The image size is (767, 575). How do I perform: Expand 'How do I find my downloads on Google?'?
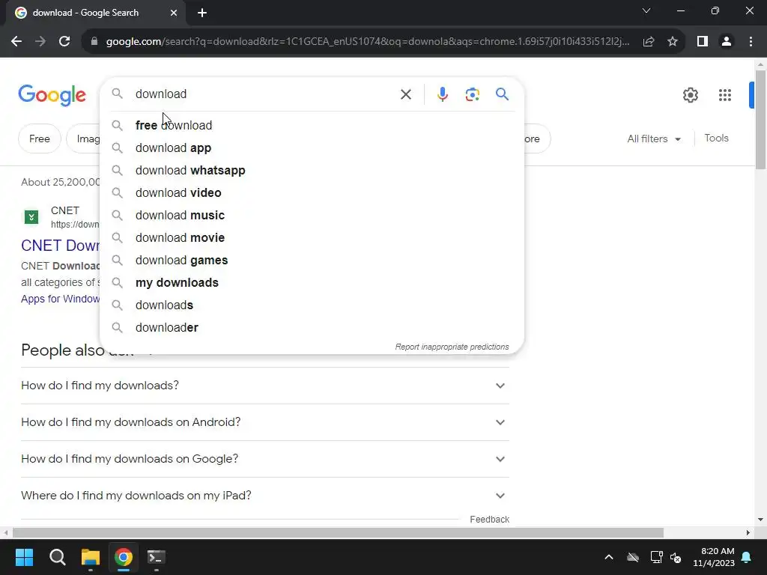(x=265, y=459)
